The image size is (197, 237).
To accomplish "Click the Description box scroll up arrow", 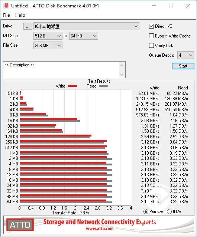I will coord(122,65).
